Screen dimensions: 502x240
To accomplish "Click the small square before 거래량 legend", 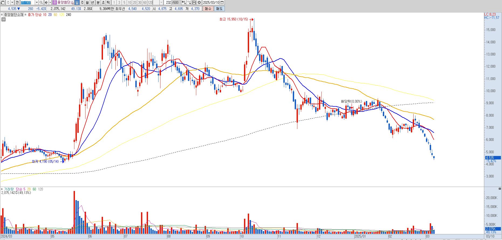I will click(2, 189).
